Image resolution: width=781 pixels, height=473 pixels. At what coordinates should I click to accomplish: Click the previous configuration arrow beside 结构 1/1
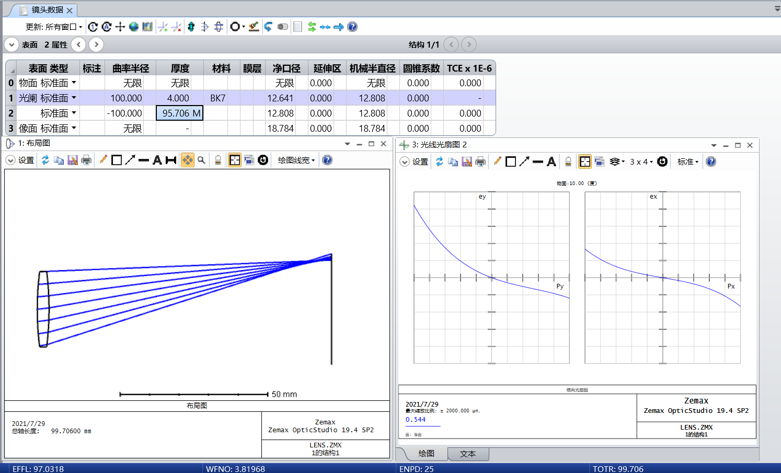tap(451, 44)
